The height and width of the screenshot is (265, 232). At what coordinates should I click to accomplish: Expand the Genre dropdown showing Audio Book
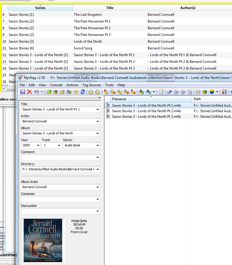click(x=97, y=146)
